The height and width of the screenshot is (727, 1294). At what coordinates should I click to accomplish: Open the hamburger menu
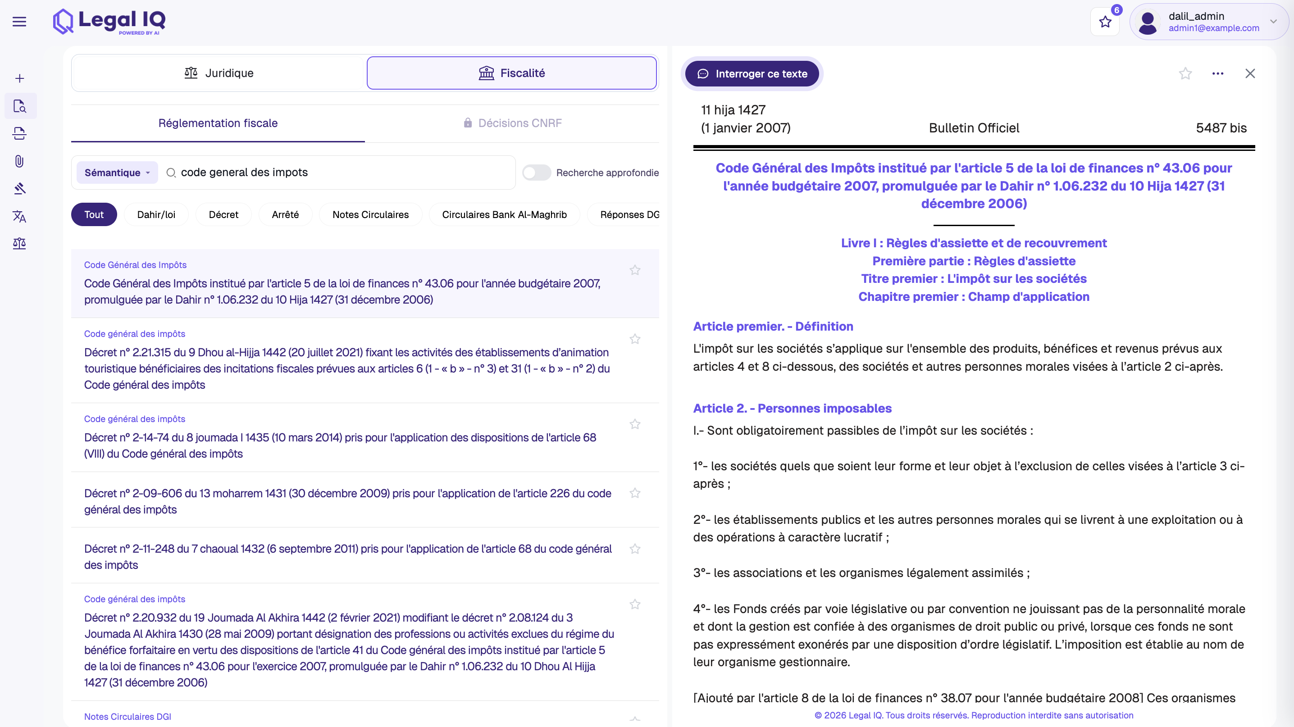pos(19,22)
